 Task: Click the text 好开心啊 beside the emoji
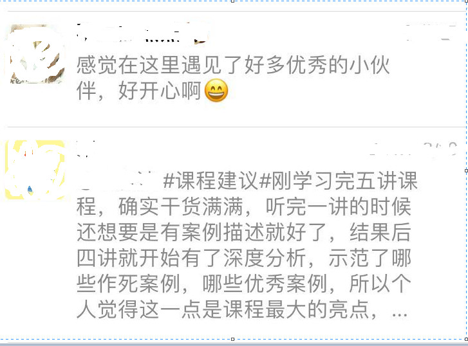160,91
